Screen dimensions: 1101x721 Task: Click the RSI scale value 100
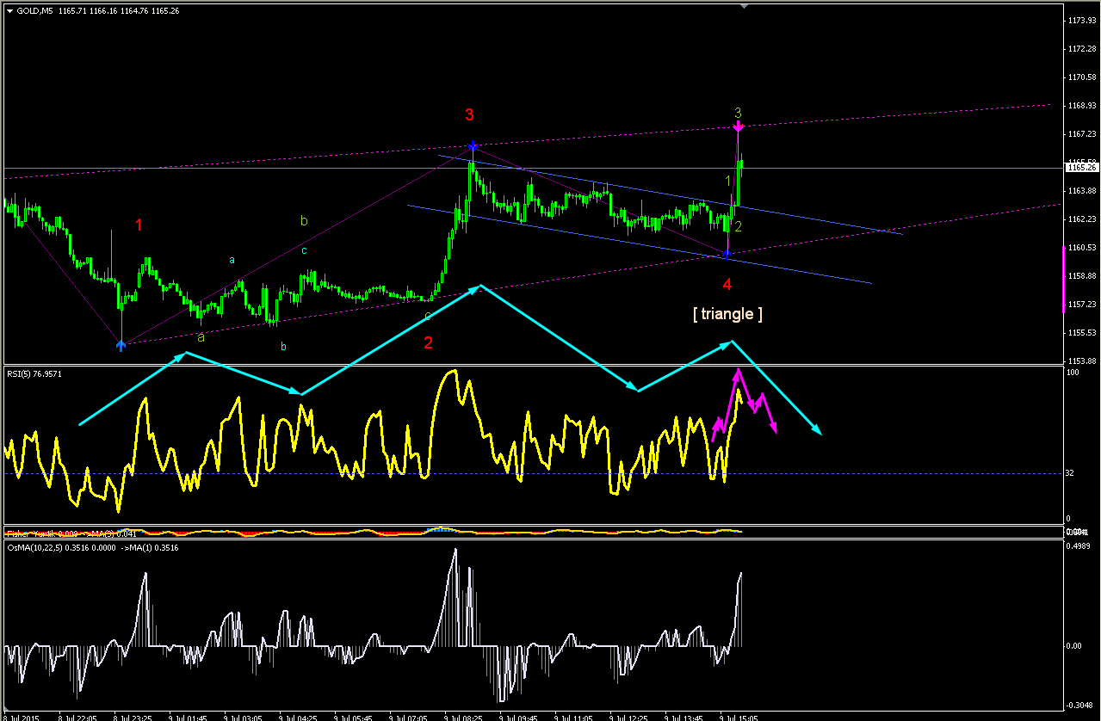1073,373
